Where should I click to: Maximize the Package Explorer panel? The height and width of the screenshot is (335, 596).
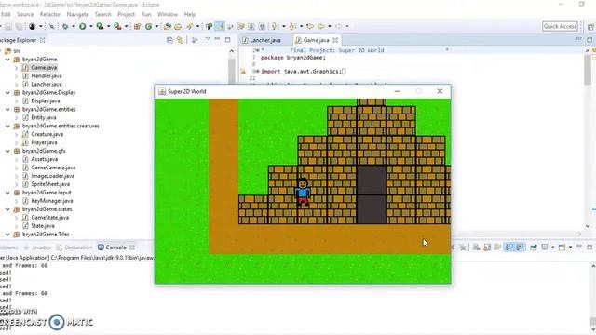227,39
